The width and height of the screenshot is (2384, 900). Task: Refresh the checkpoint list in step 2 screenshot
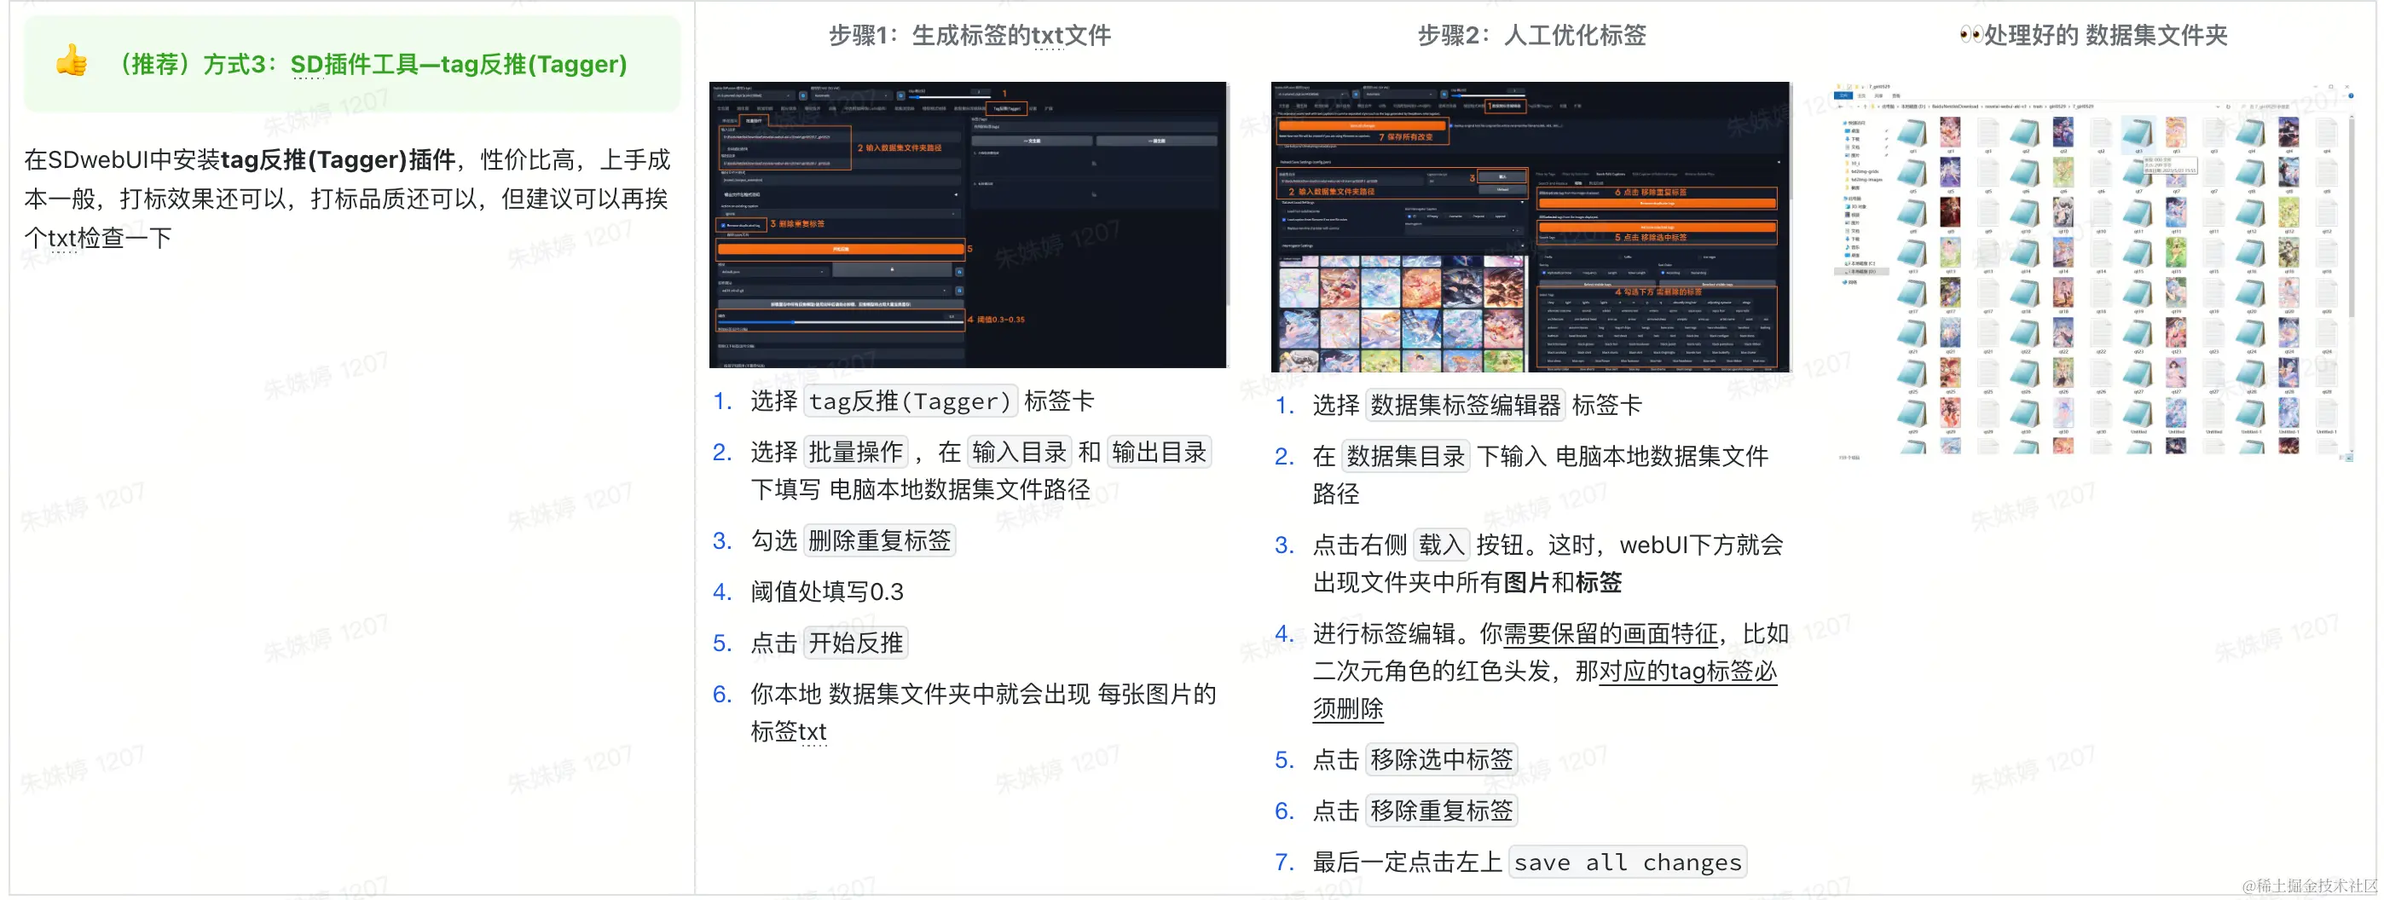click(x=1356, y=95)
